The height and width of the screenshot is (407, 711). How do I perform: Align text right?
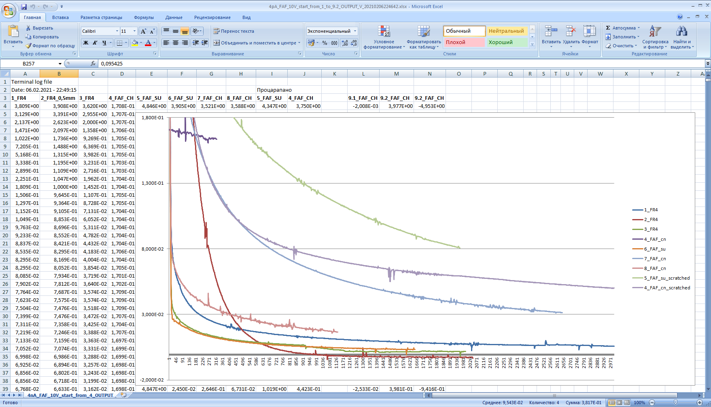click(x=185, y=42)
